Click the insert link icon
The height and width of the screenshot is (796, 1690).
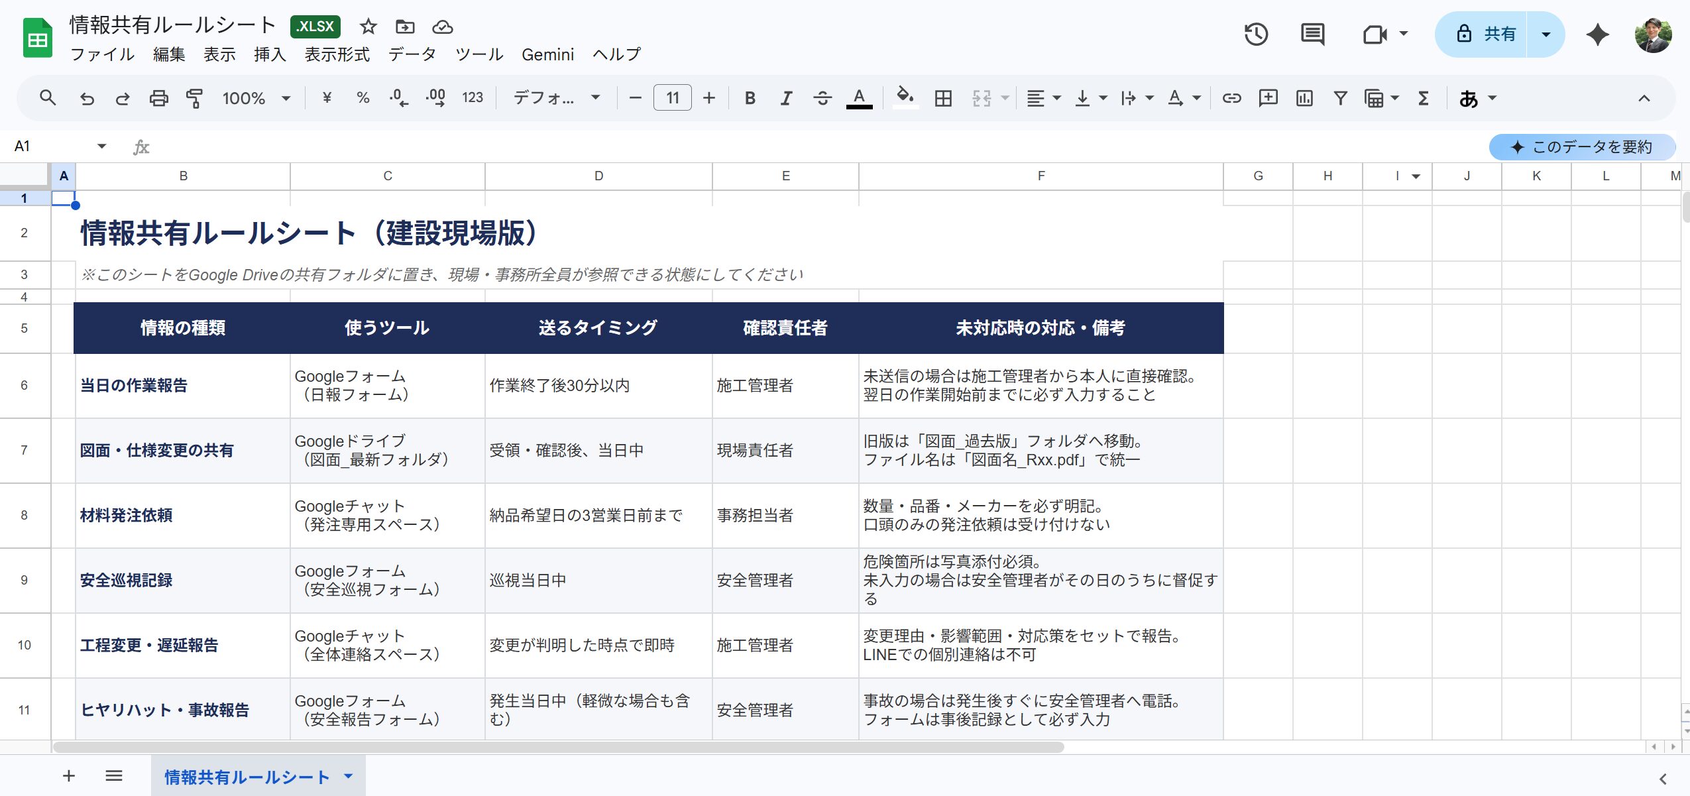pos(1231,98)
